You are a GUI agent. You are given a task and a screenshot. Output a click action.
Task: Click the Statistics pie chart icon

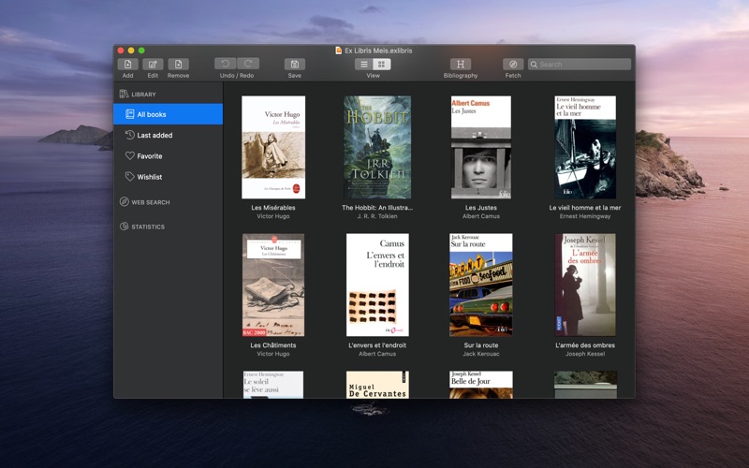pyautogui.click(x=125, y=227)
